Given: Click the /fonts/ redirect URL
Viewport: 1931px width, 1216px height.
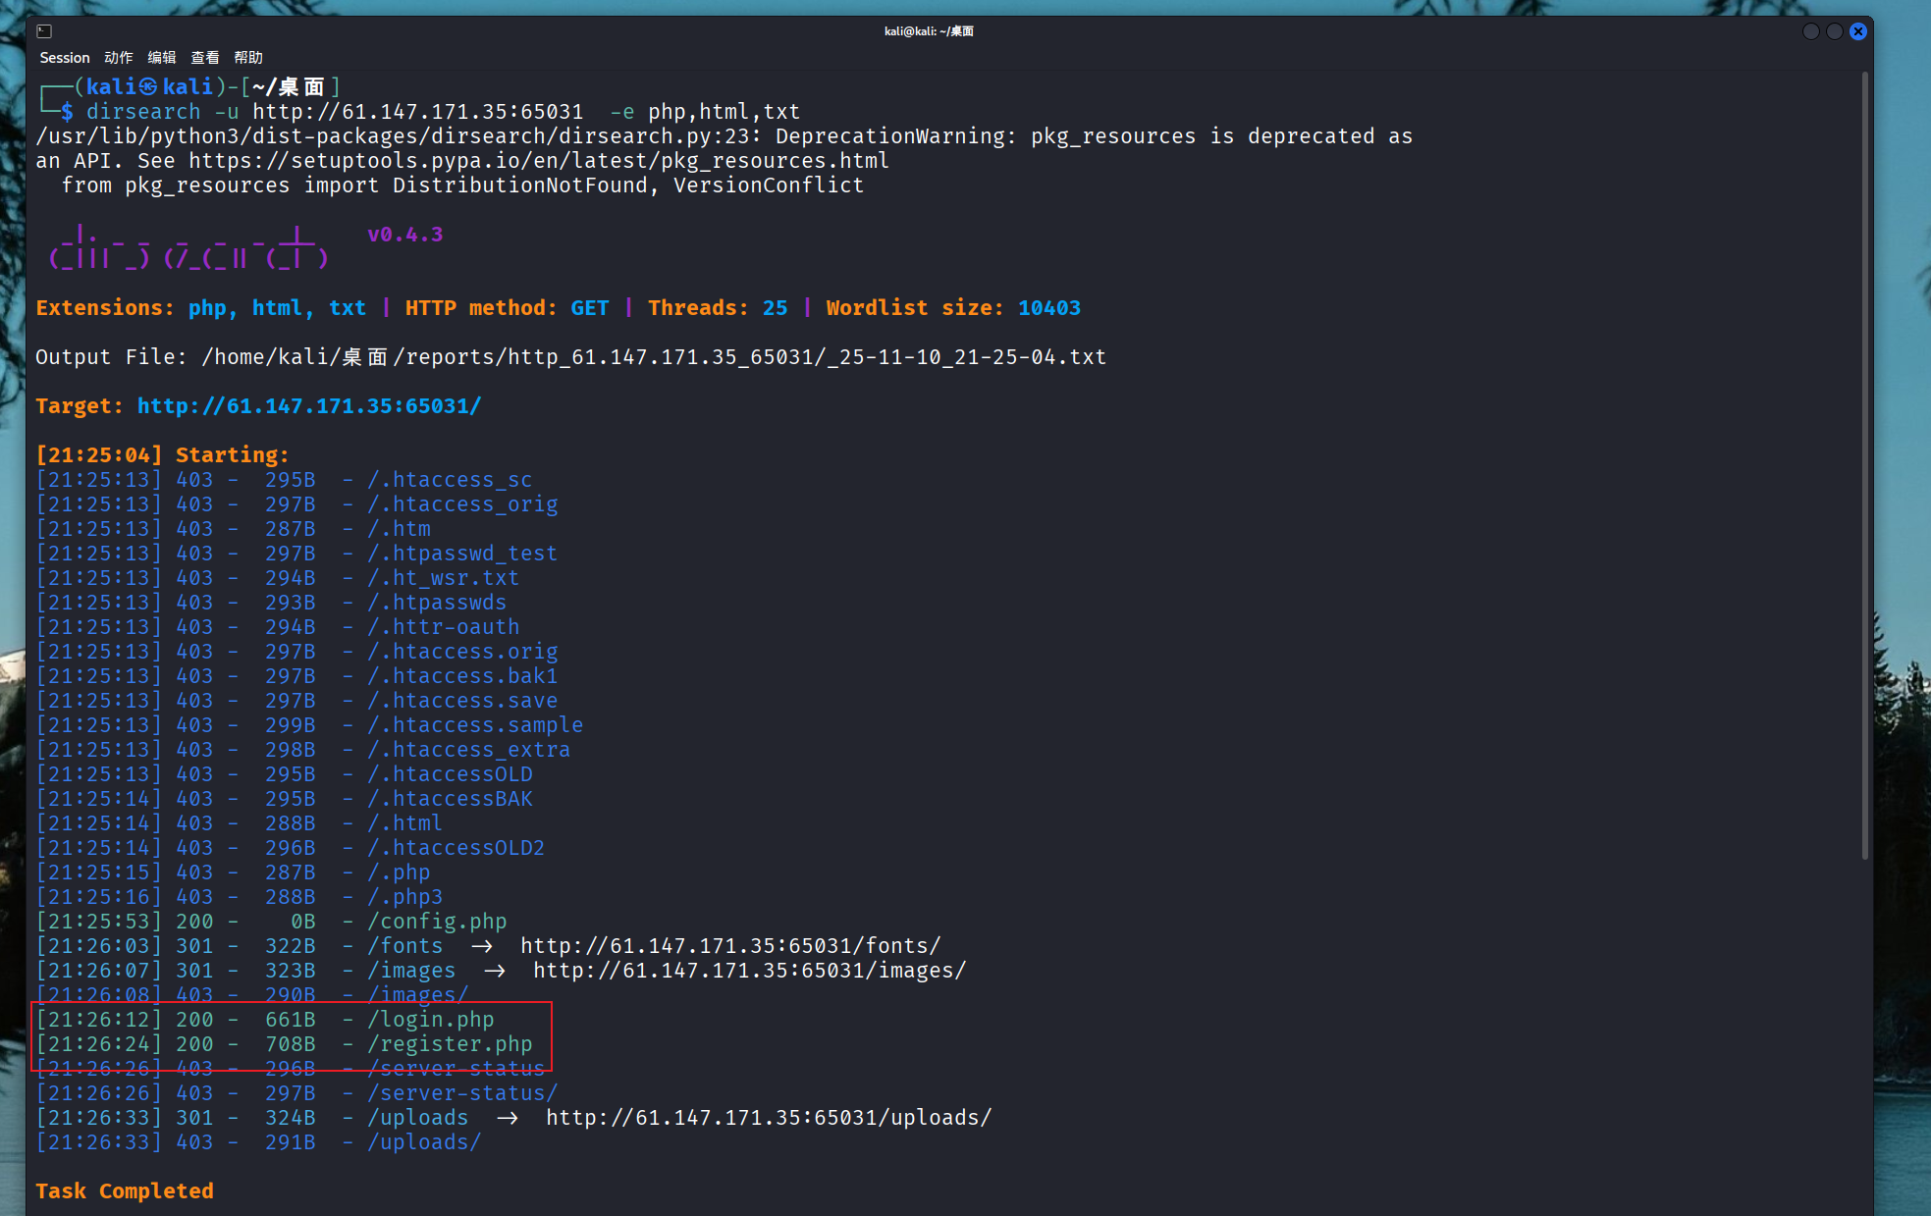Looking at the screenshot, I should (x=729, y=946).
